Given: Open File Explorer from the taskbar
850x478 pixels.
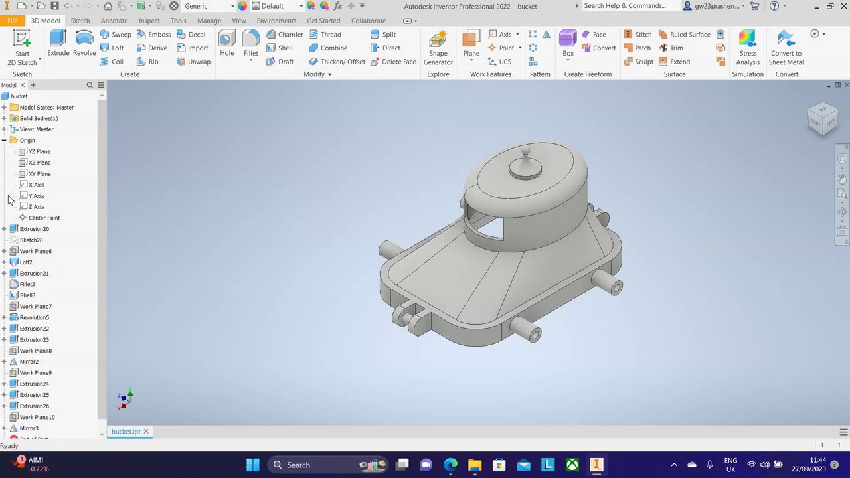Looking at the screenshot, I should click(474, 465).
